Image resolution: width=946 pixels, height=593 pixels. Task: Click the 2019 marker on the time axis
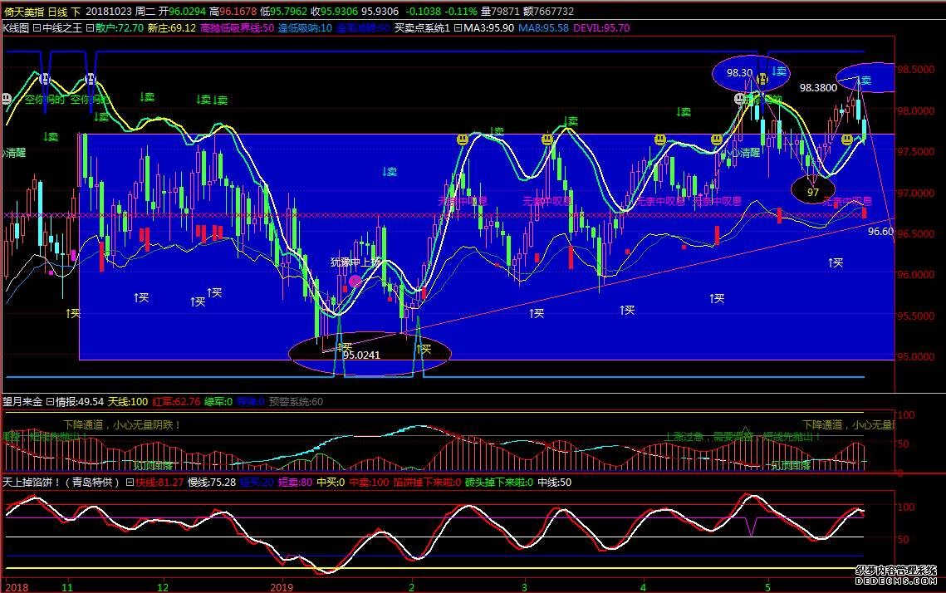coord(282,587)
